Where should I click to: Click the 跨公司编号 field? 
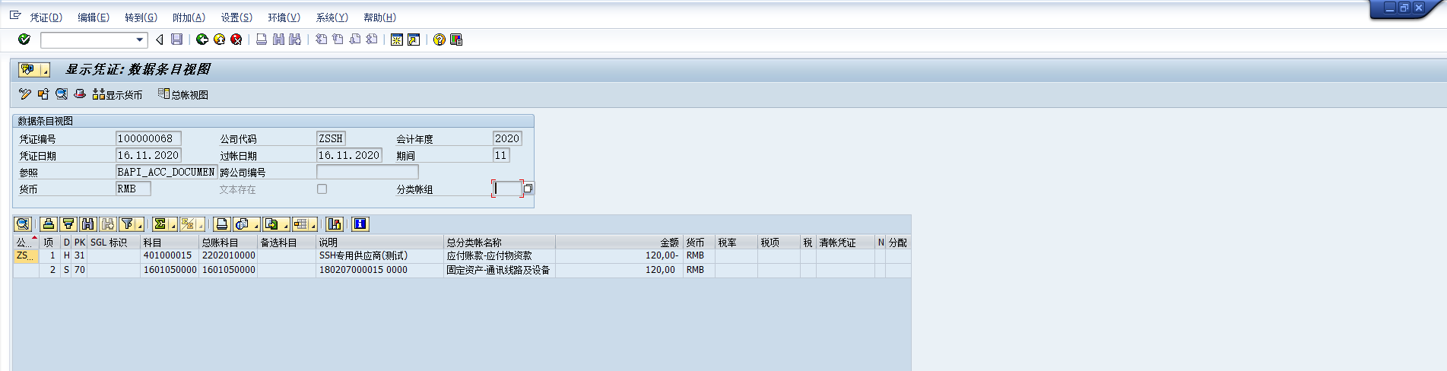[367, 172]
